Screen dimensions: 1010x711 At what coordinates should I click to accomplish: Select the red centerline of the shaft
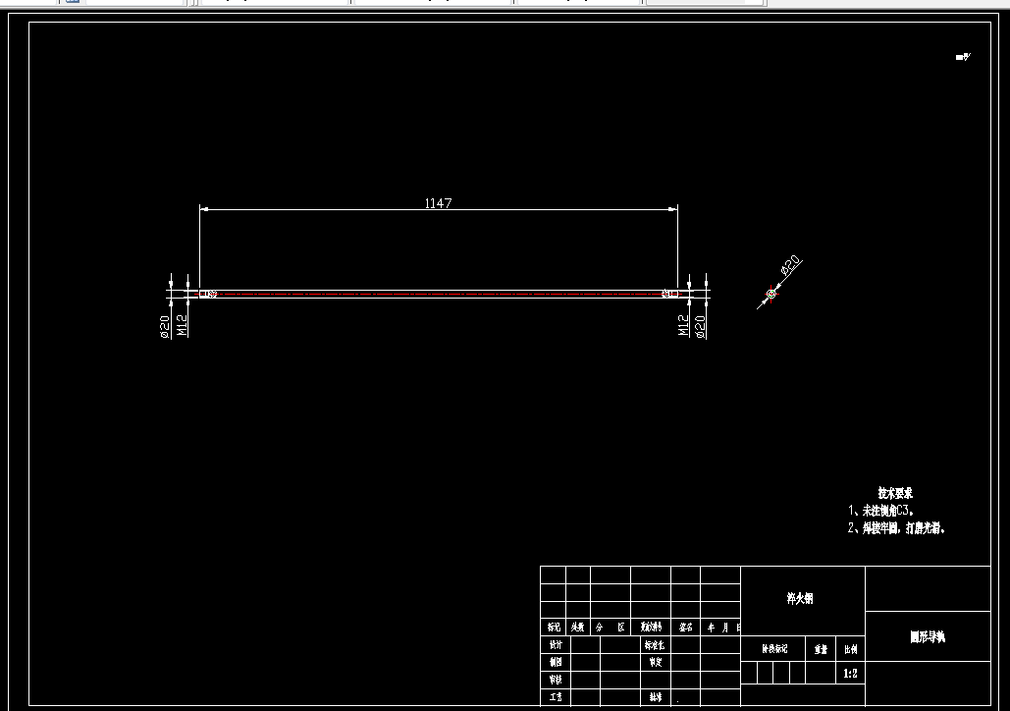pyautogui.click(x=438, y=294)
